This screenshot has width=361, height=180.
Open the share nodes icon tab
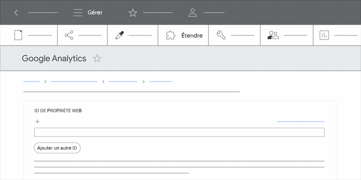[69, 36]
